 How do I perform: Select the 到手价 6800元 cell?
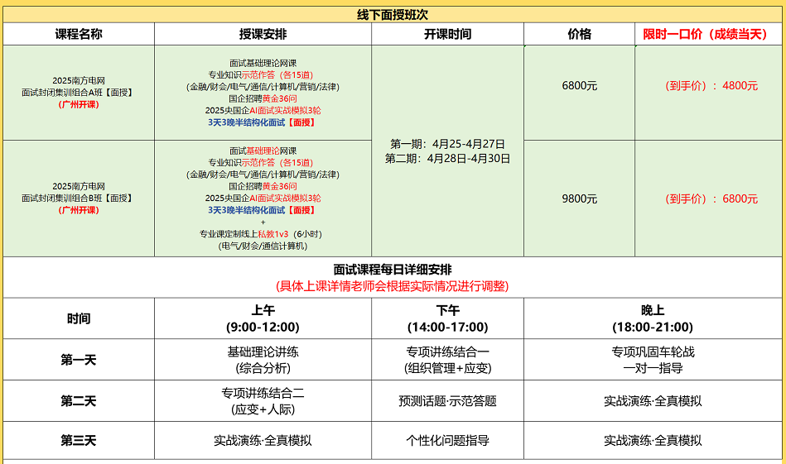(708, 199)
